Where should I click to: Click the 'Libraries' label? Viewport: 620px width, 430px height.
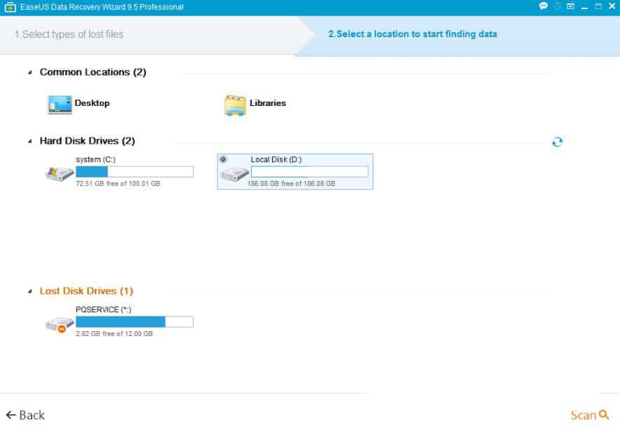coord(268,103)
